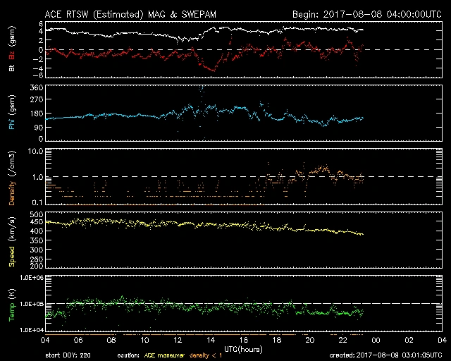Image resolution: width=451 pixels, height=361 pixels.
Task: Click the "-4" tick on Bt Bz axis
Action: tap(38, 68)
